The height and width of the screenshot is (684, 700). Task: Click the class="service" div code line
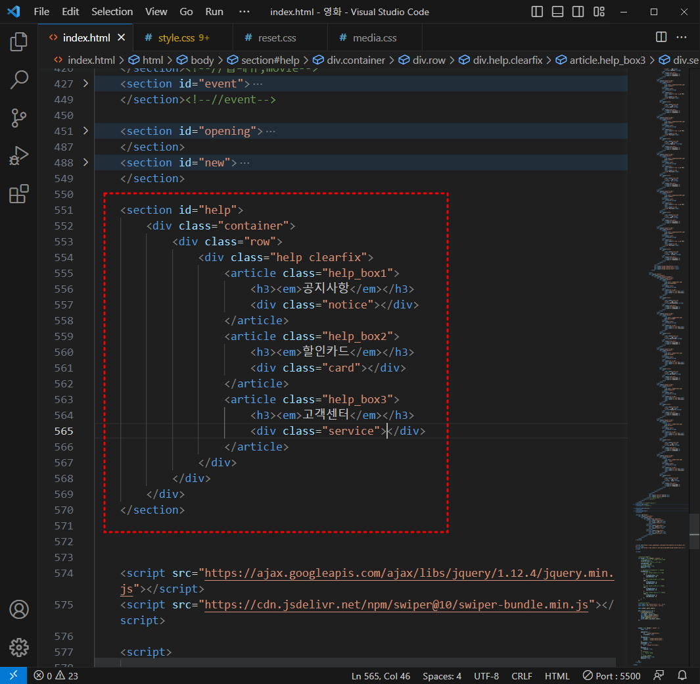(x=338, y=431)
